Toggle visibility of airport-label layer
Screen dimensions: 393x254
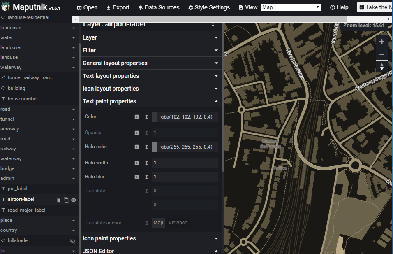coord(74,200)
